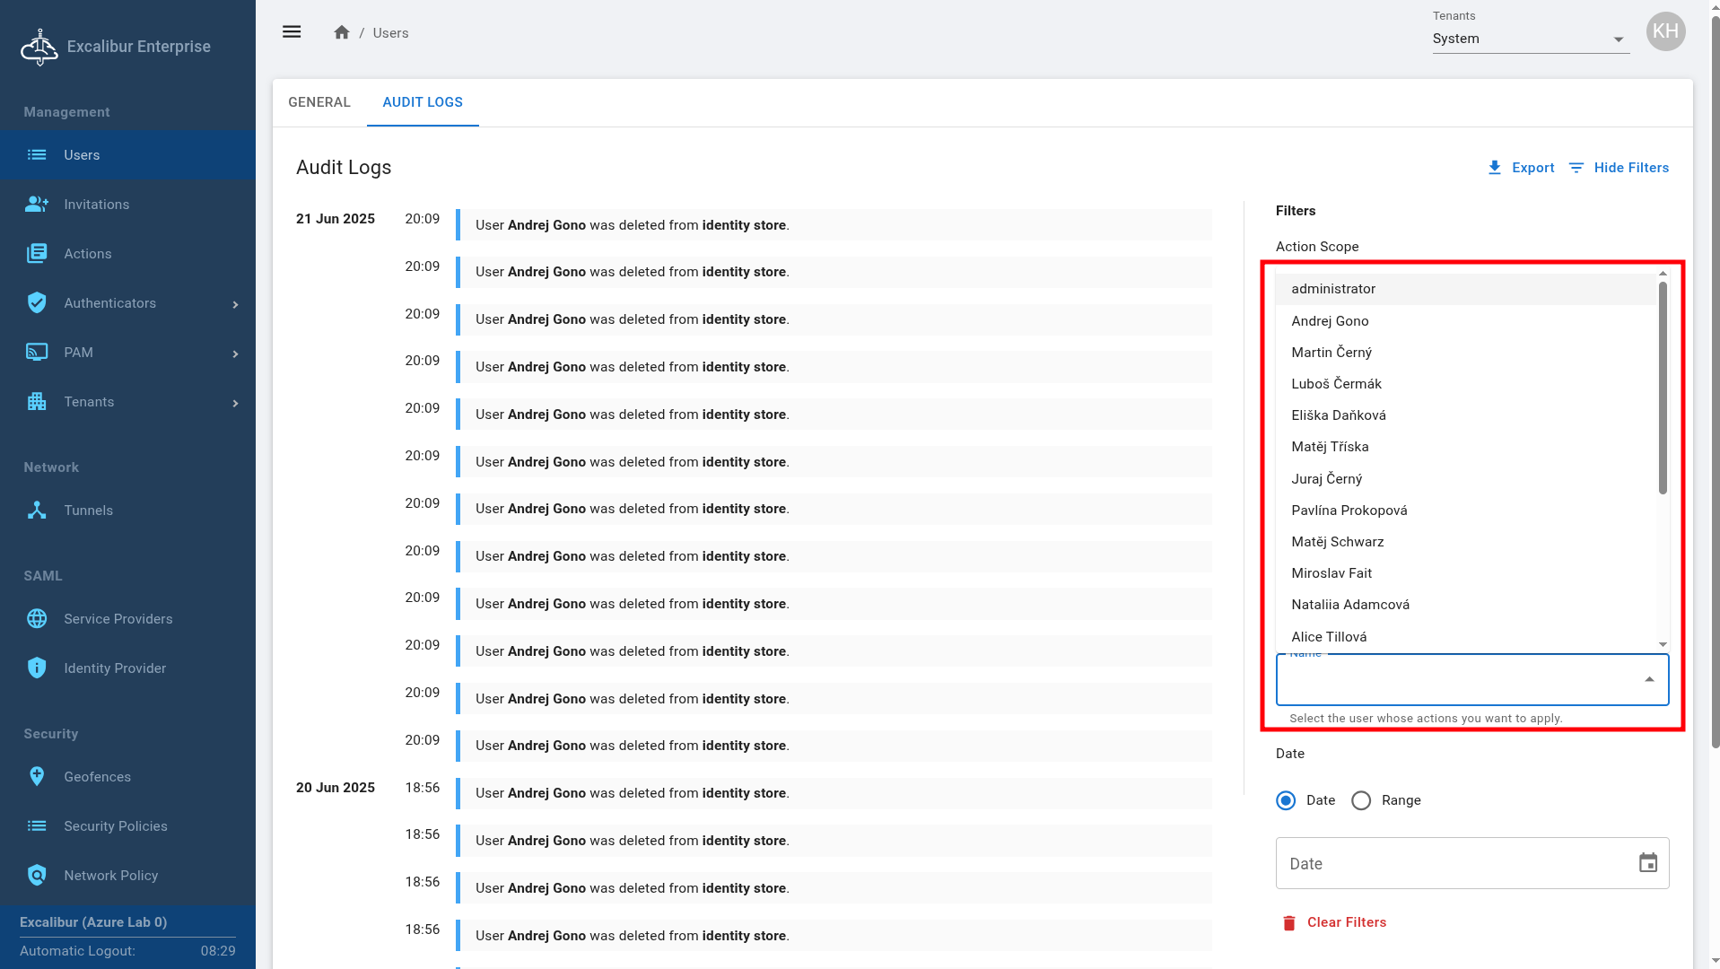
Task: Open the Tenants System dropdown
Action: click(x=1530, y=39)
